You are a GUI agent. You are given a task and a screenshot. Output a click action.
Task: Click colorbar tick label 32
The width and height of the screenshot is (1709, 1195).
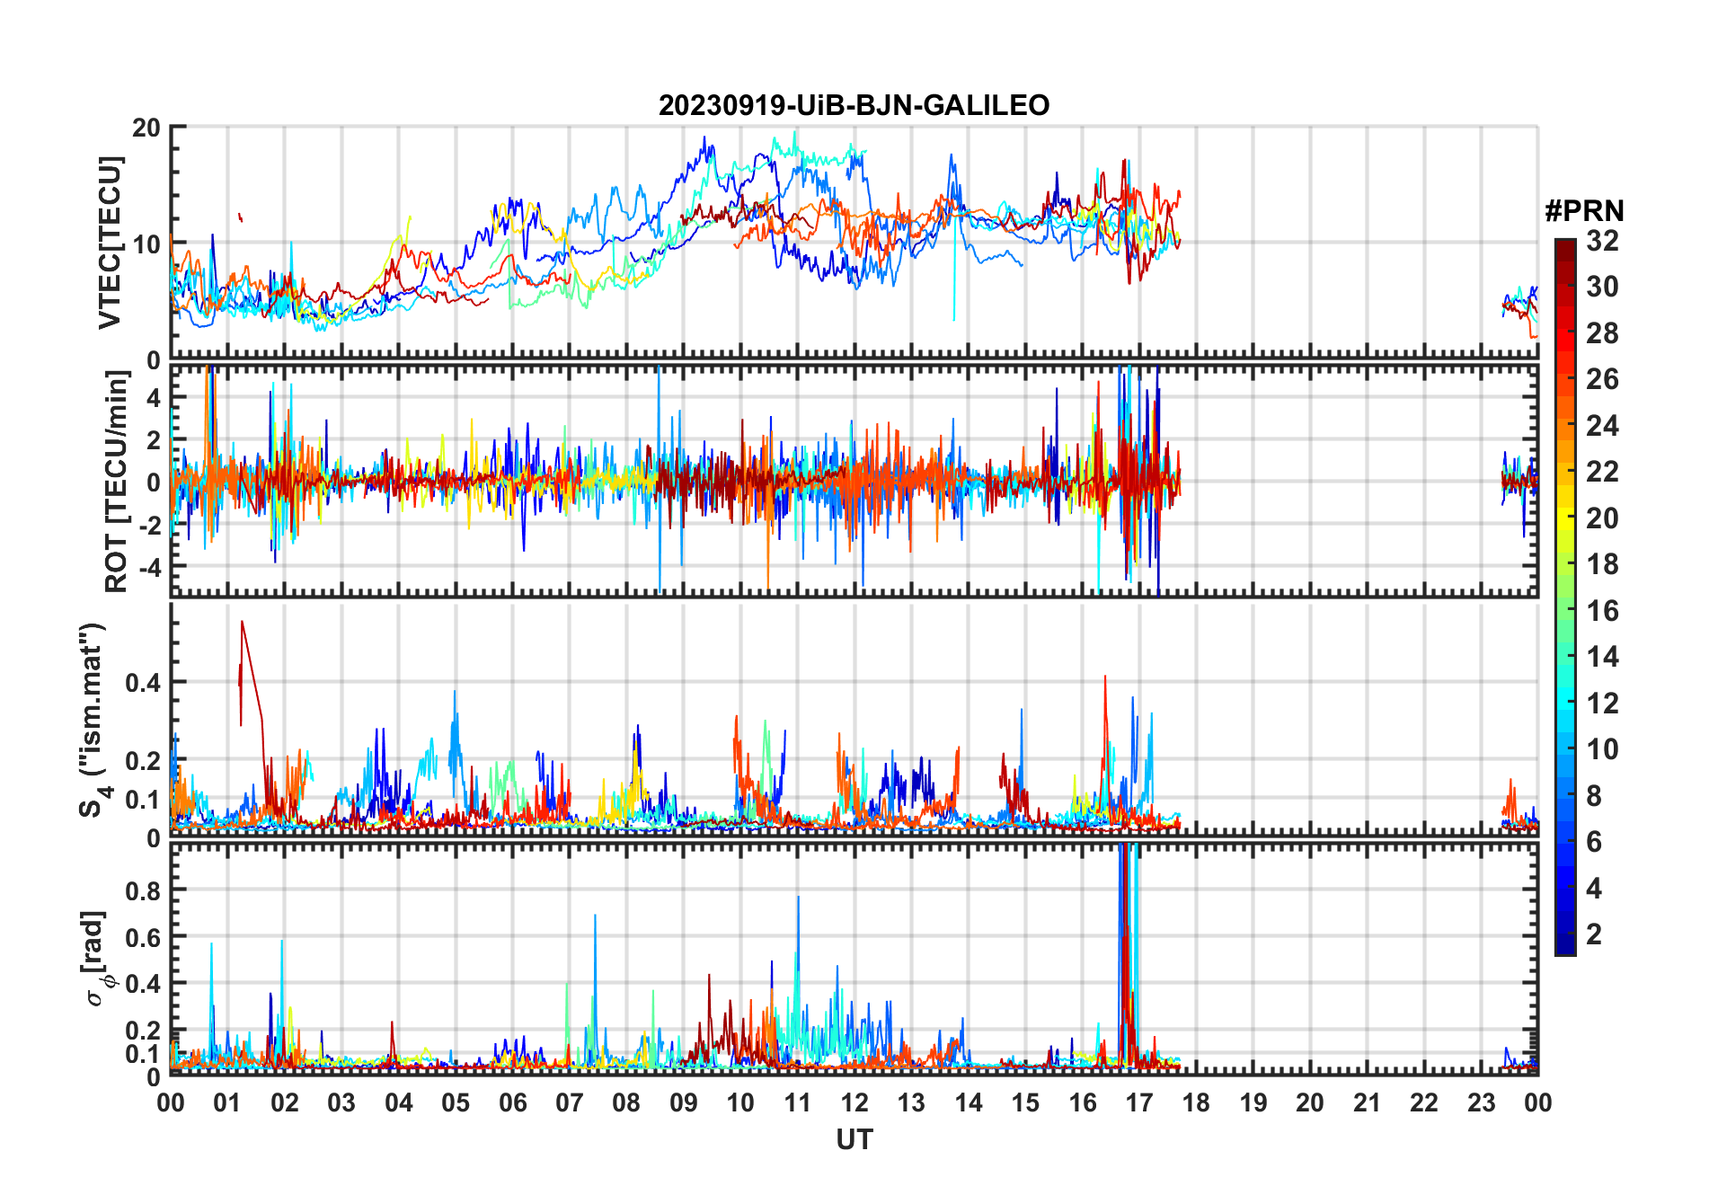tap(1602, 240)
